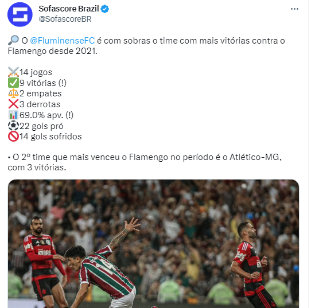Click the prohibited sign emoji by 14 gols sofridos

point(13,137)
